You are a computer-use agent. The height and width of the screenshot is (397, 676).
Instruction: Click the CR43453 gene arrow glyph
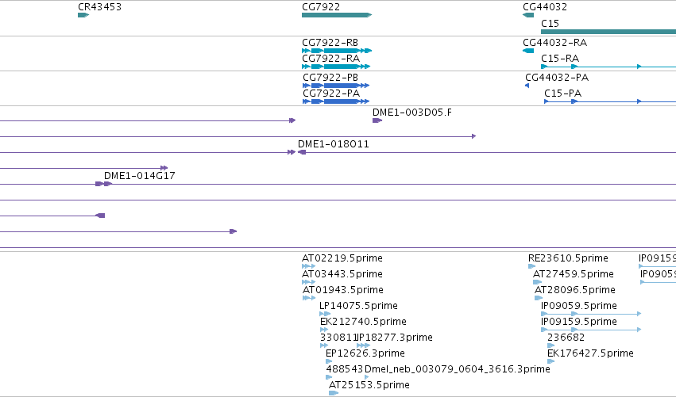pos(83,15)
